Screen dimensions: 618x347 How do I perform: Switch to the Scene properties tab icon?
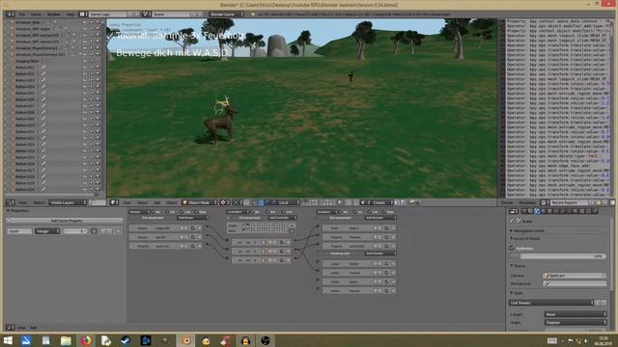click(537, 211)
